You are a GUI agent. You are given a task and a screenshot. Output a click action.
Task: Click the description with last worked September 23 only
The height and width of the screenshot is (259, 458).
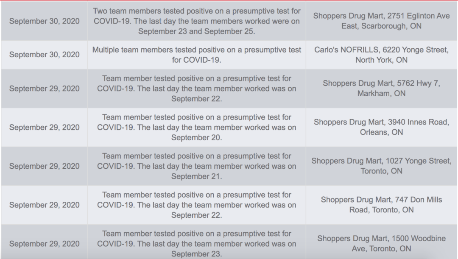click(197, 243)
